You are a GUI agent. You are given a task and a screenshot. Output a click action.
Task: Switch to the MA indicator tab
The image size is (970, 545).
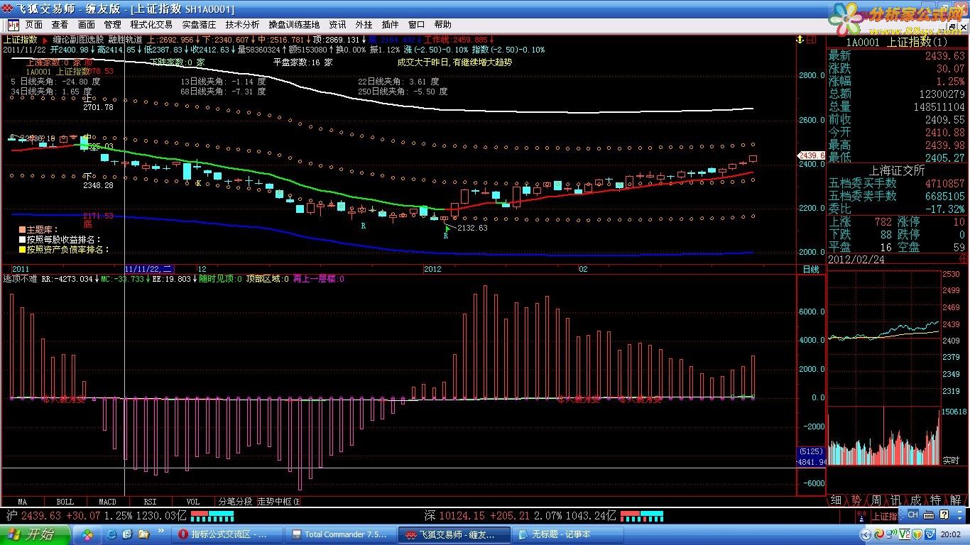coord(23,501)
